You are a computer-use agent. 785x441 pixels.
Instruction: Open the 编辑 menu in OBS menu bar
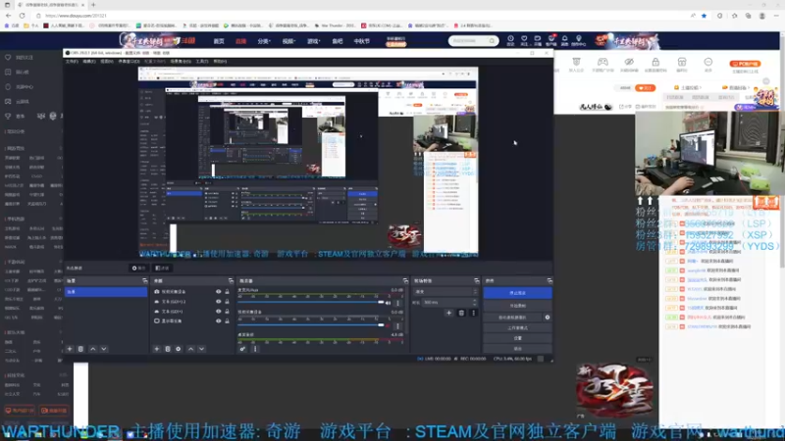pos(89,62)
